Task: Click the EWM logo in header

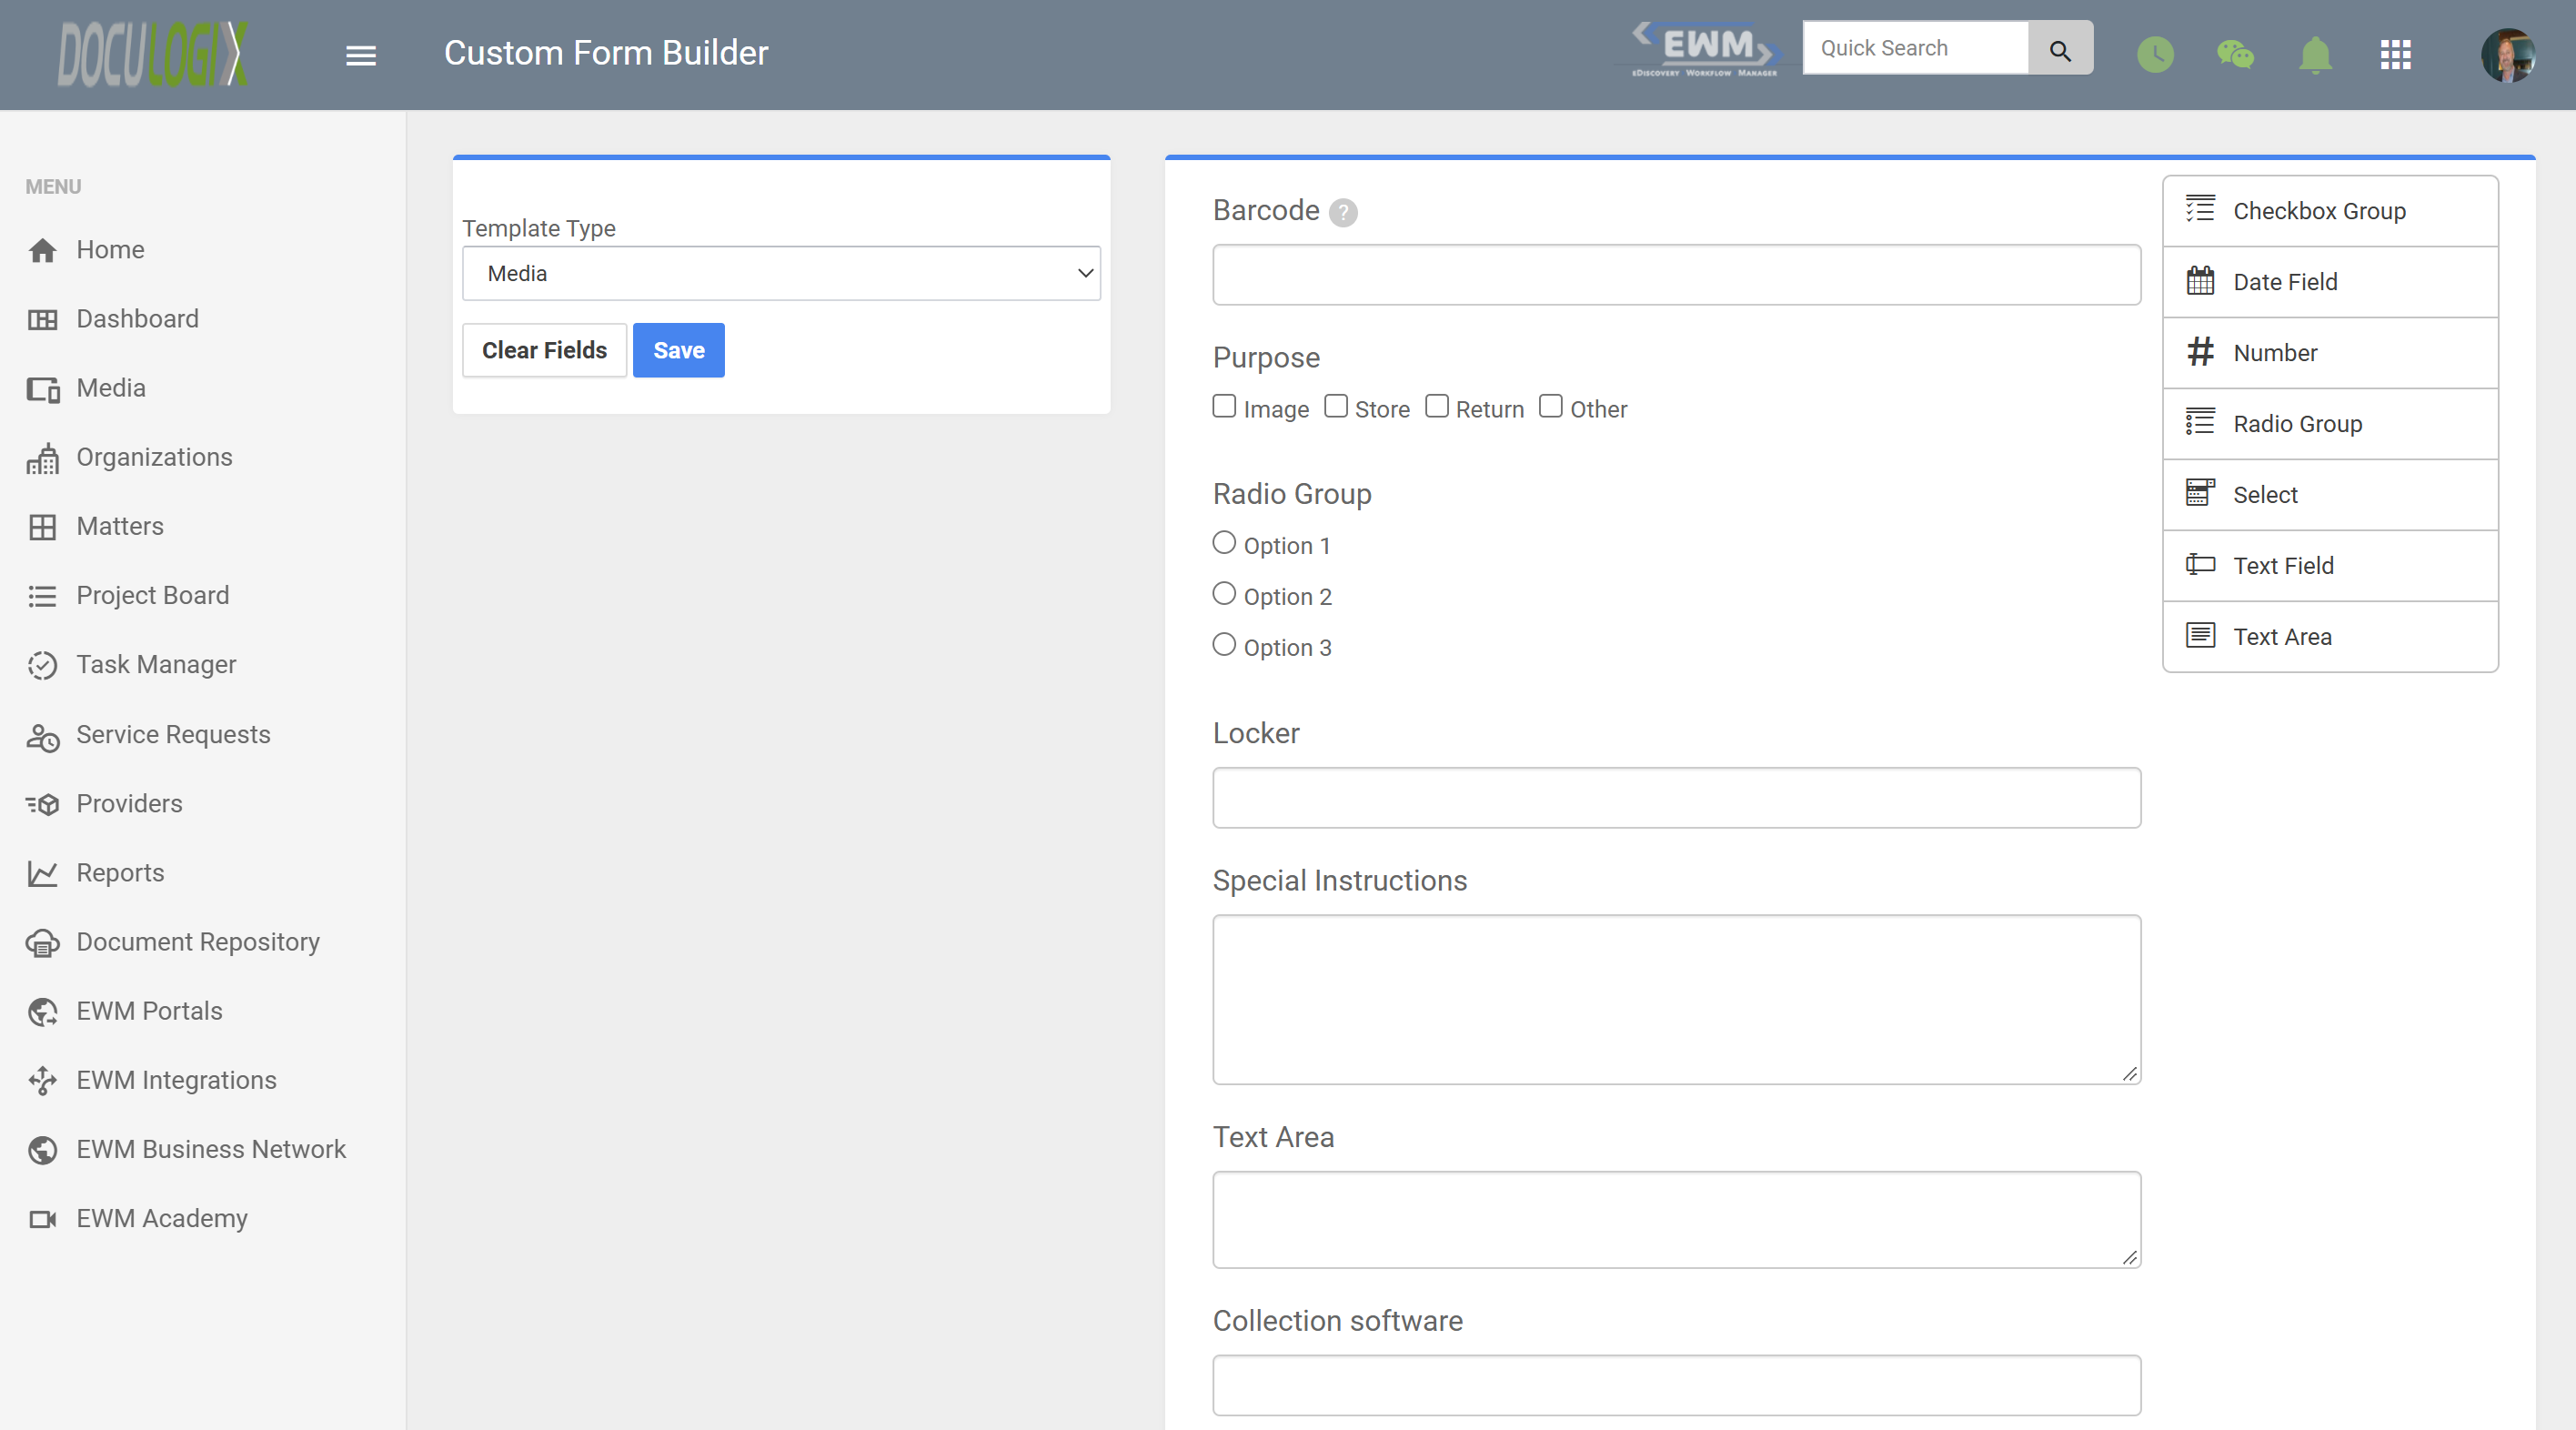Action: (x=1705, y=50)
